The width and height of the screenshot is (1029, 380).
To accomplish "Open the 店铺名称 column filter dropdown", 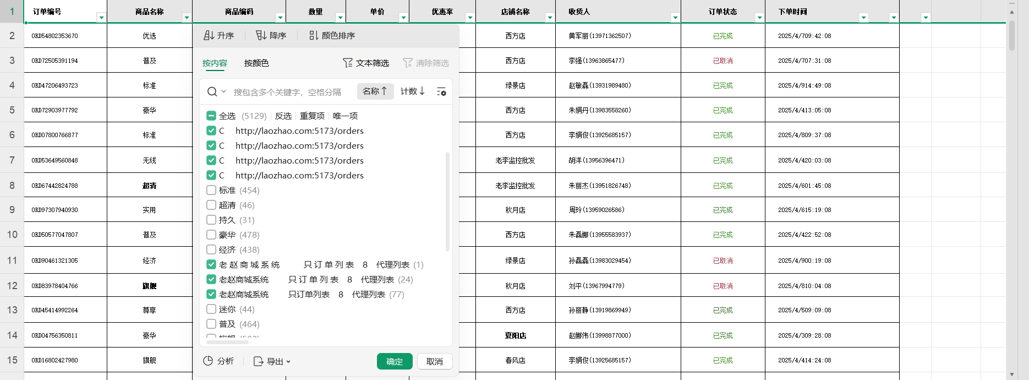I will pyautogui.click(x=549, y=18).
